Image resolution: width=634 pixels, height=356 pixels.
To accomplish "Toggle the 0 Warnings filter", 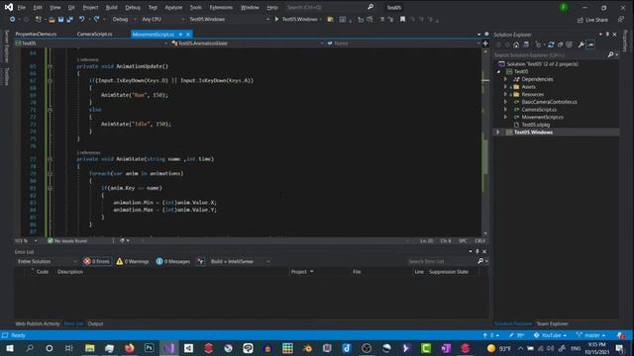I will point(133,261).
